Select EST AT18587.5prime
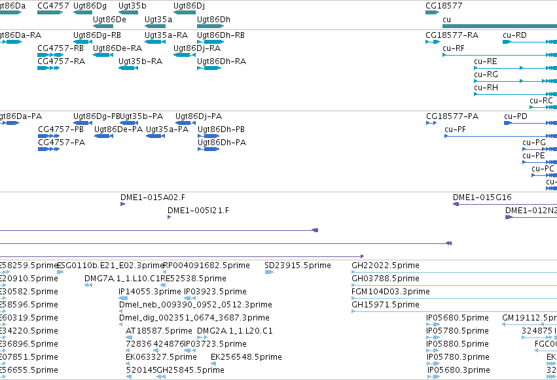This screenshot has width=557, height=380. tap(130, 337)
